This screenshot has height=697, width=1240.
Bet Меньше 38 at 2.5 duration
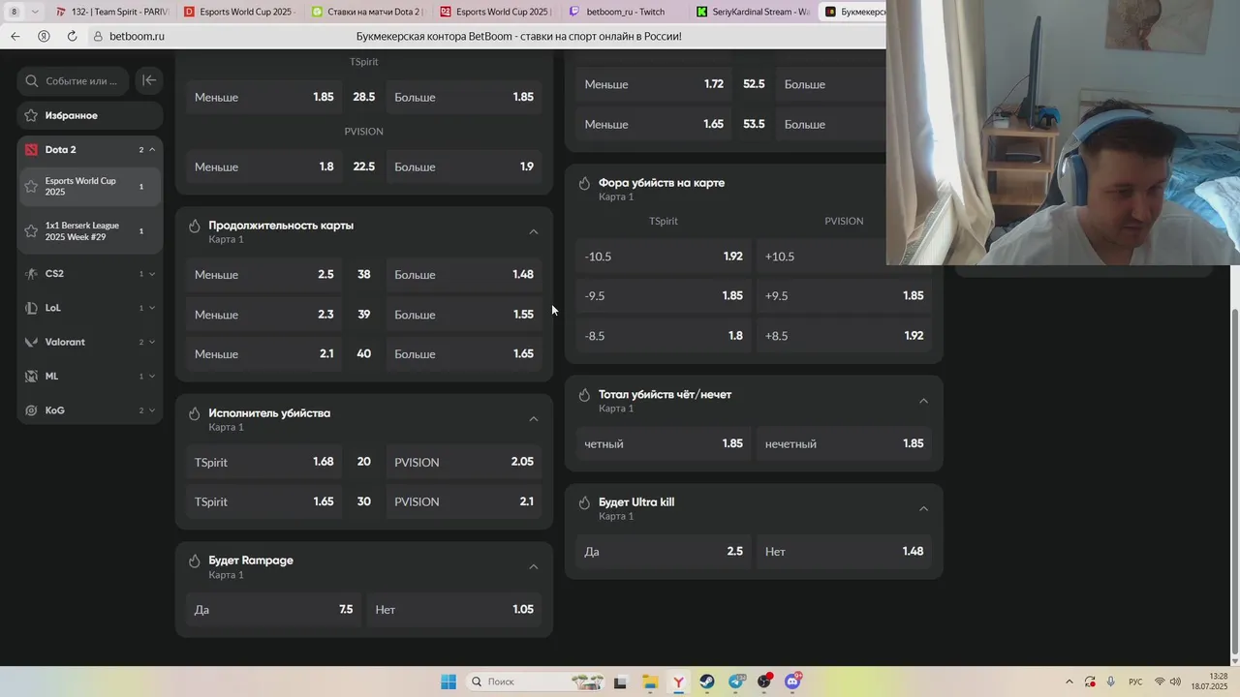point(263,275)
